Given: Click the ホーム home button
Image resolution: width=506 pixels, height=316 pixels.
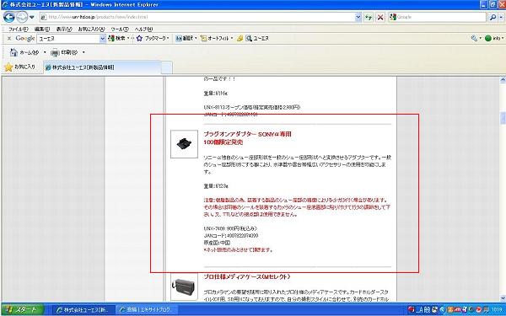Looking at the screenshot, I should pos(24,52).
